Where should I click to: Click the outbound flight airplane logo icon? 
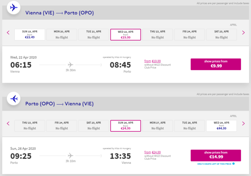pos(14,8)
